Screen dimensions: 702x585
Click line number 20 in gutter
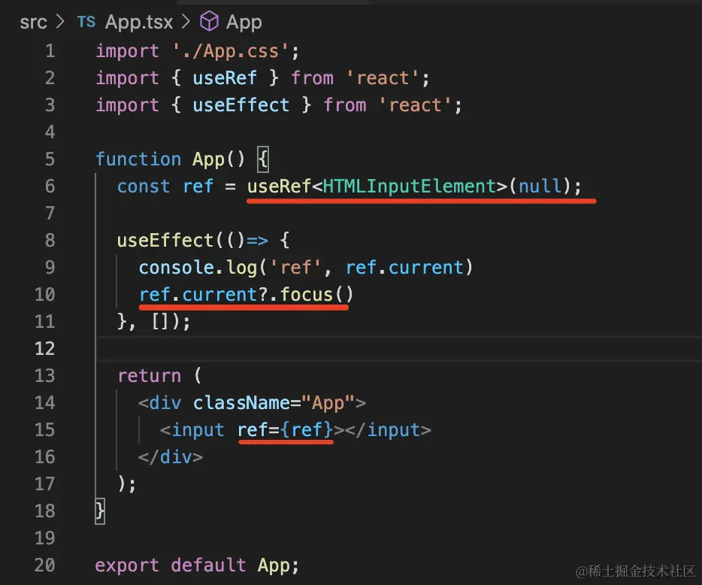pos(45,565)
